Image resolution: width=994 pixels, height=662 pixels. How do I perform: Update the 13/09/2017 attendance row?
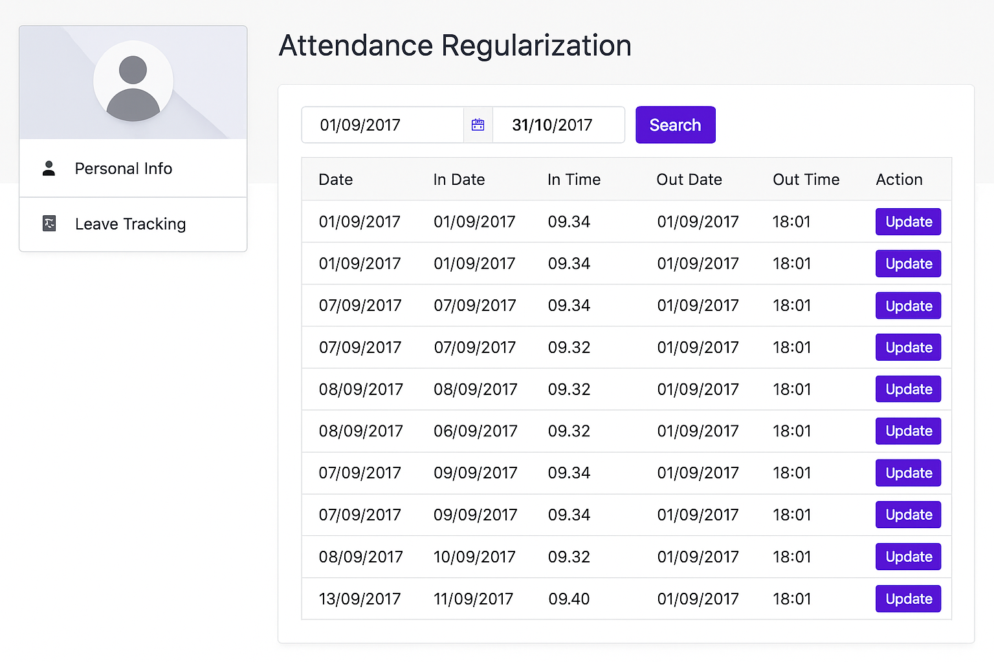click(x=908, y=599)
